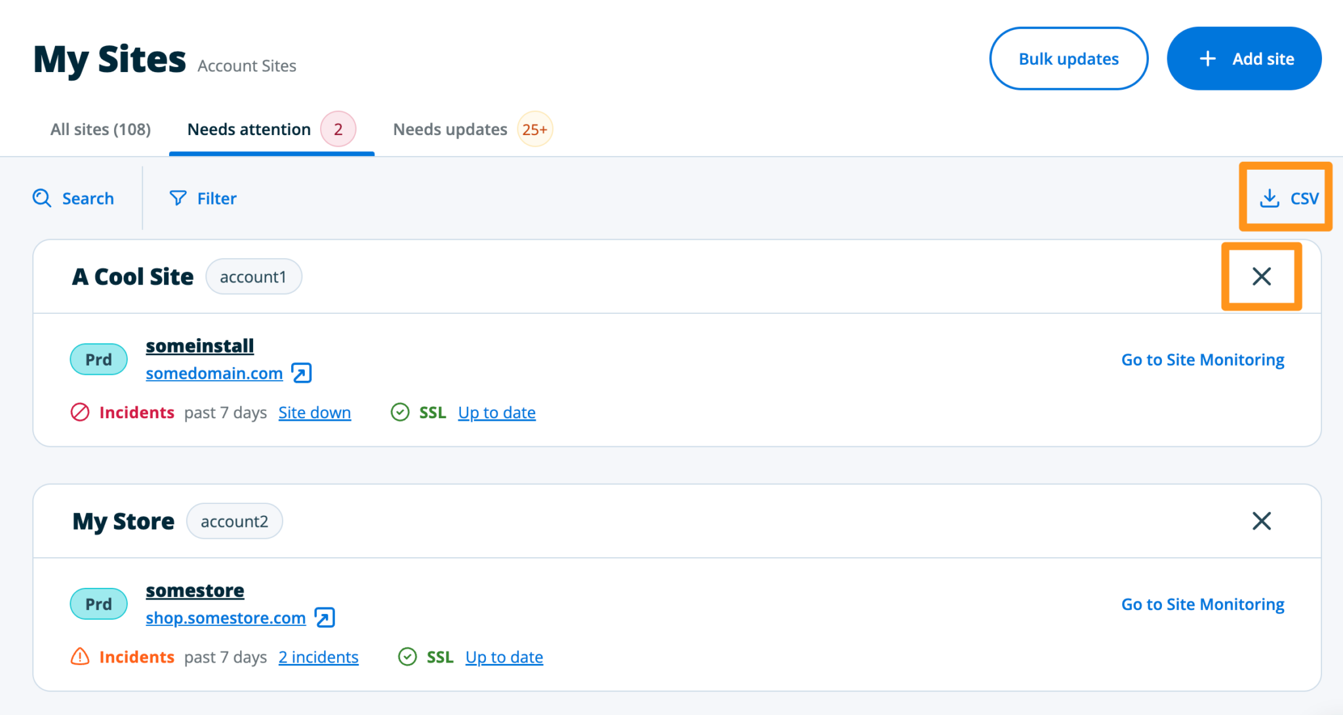
Task: Open Site Monitoring for A Cool Site
Action: (1202, 359)
